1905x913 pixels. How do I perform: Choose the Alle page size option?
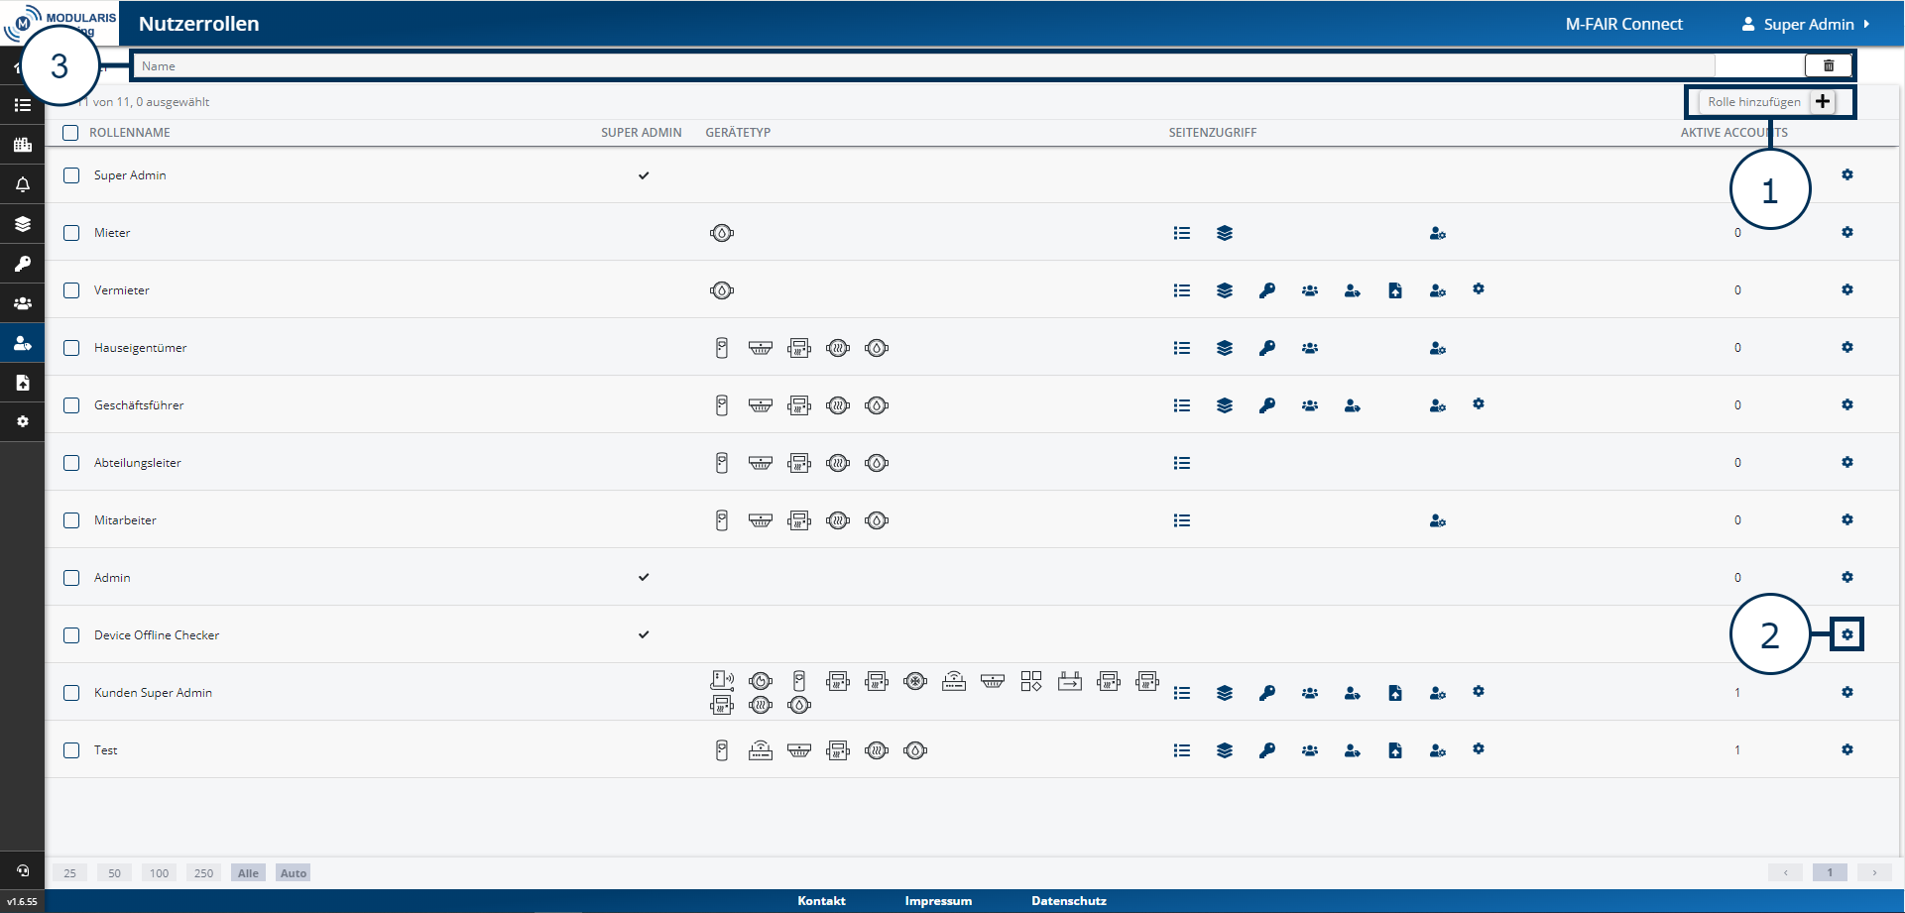point(248,873)
